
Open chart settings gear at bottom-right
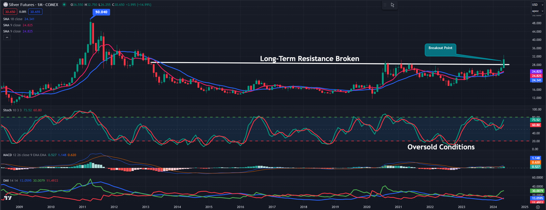(538, 207)
